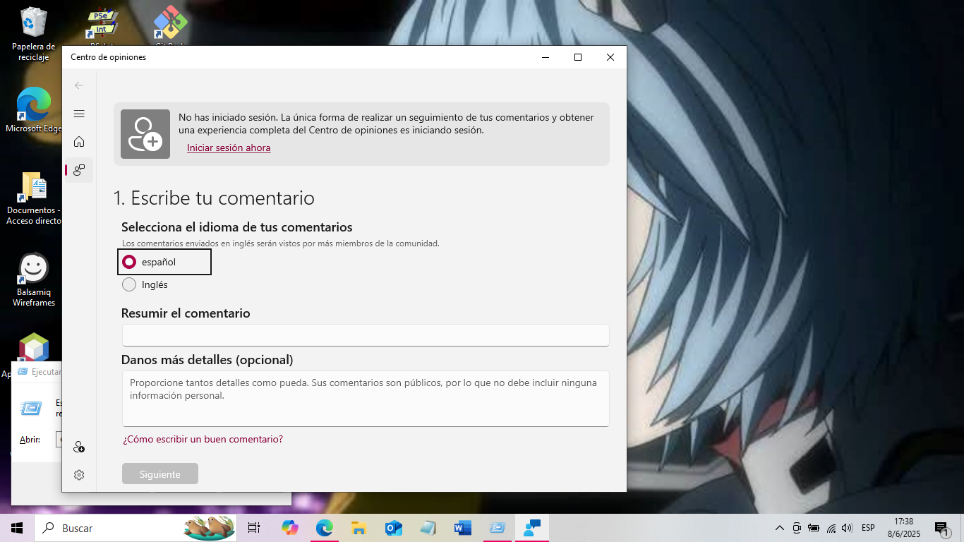Click the add account icon in the sidebar
964x542 pixels.
pyautogui.click(x=79, y=447)
